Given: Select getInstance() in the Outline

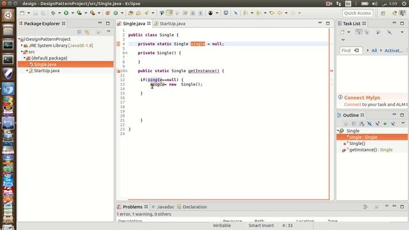Looking at the screenshot, I should click(371, 149).
